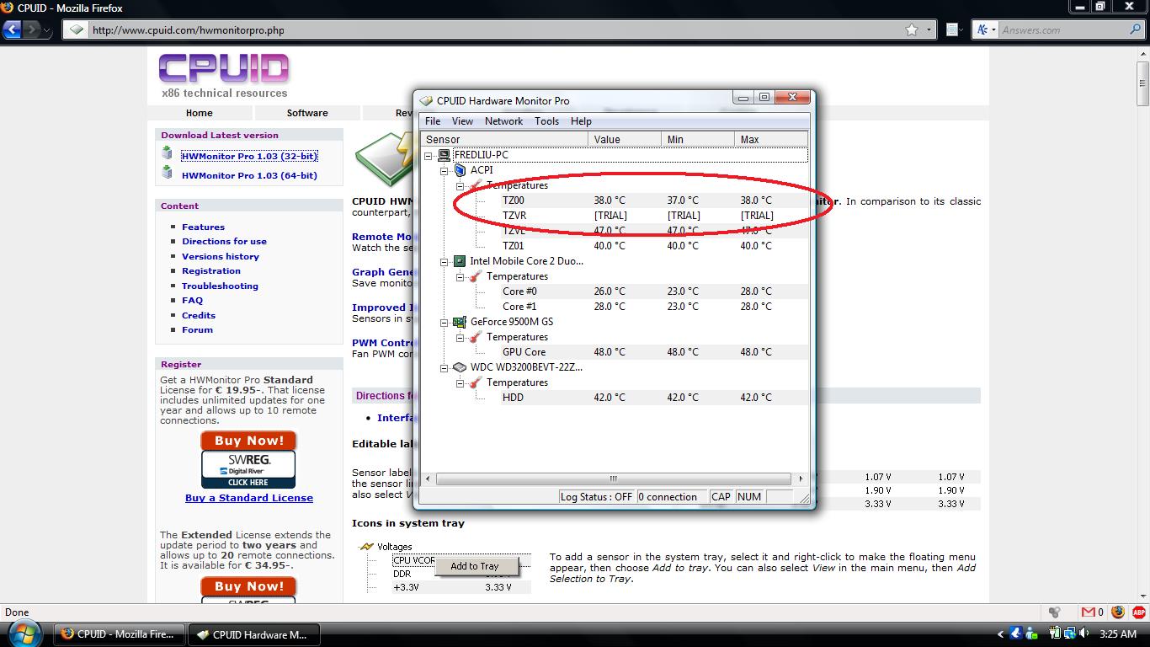Click the Windows Live Messenger tray icon

pyautogui.click(x=1031, y=634)
